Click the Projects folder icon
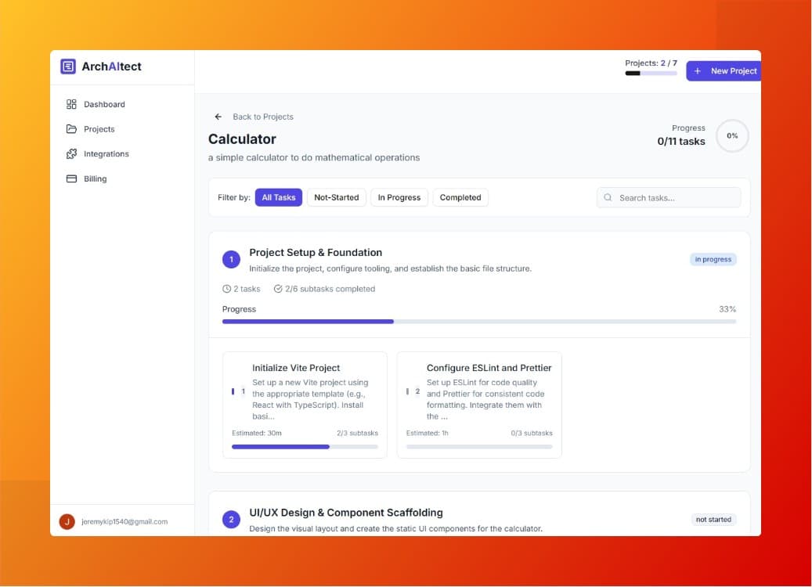The height and width of the screenshot is (587, 812). [x=71, y=129]
